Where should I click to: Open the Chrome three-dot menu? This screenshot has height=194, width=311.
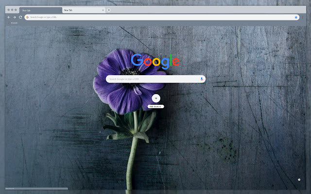302,17
